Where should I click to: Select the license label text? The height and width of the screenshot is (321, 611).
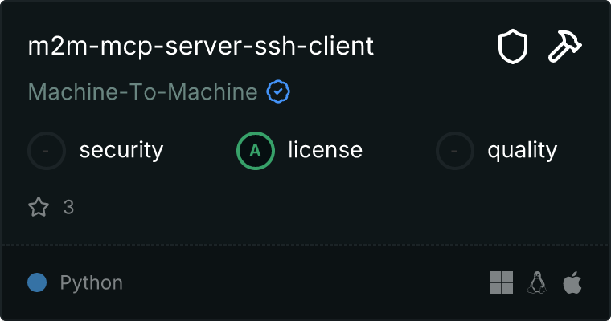pyautogui.click(x=325, y=150)
